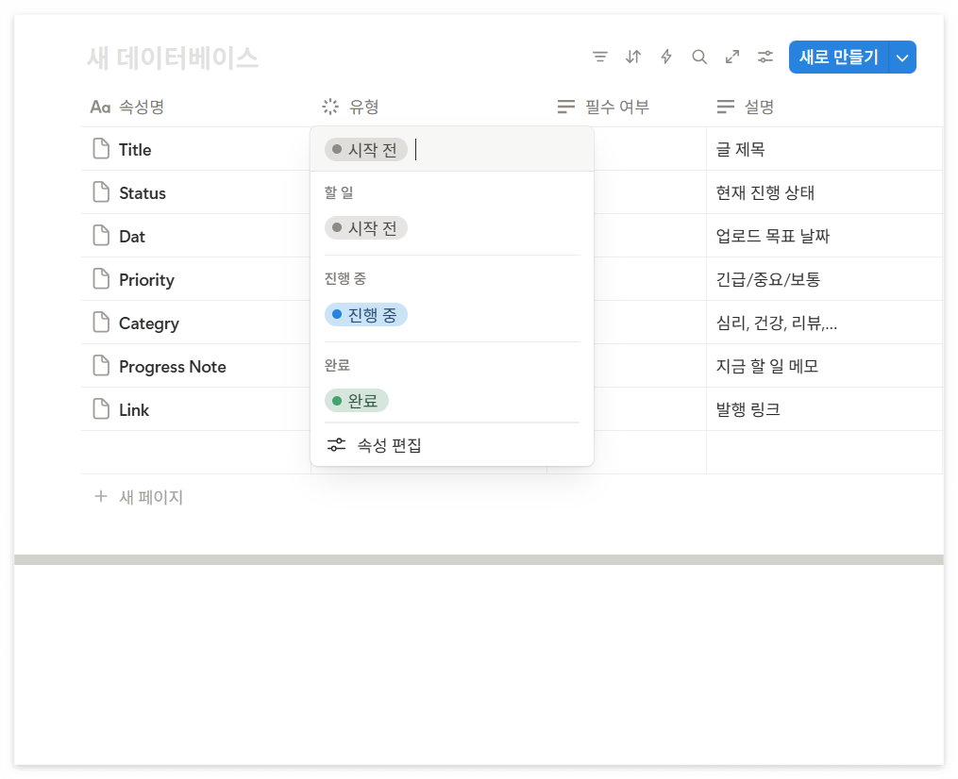Image resolution: width=958 pixels, height=779 pixels.
Task: Select the 시작 전 option under 할 일
Action: click(366, 228)
